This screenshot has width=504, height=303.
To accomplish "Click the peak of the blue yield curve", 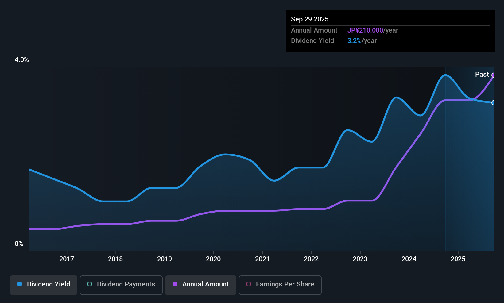I will 446,75.
